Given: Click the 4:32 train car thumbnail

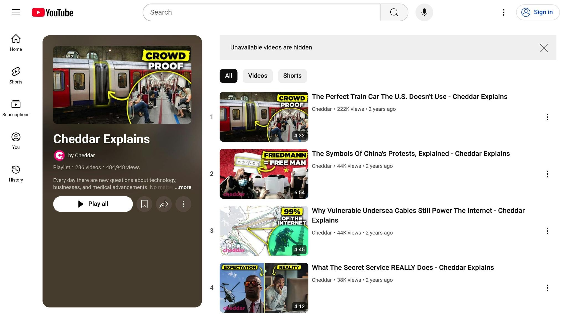Looking at the screenshot, I should tap(264, 117).
